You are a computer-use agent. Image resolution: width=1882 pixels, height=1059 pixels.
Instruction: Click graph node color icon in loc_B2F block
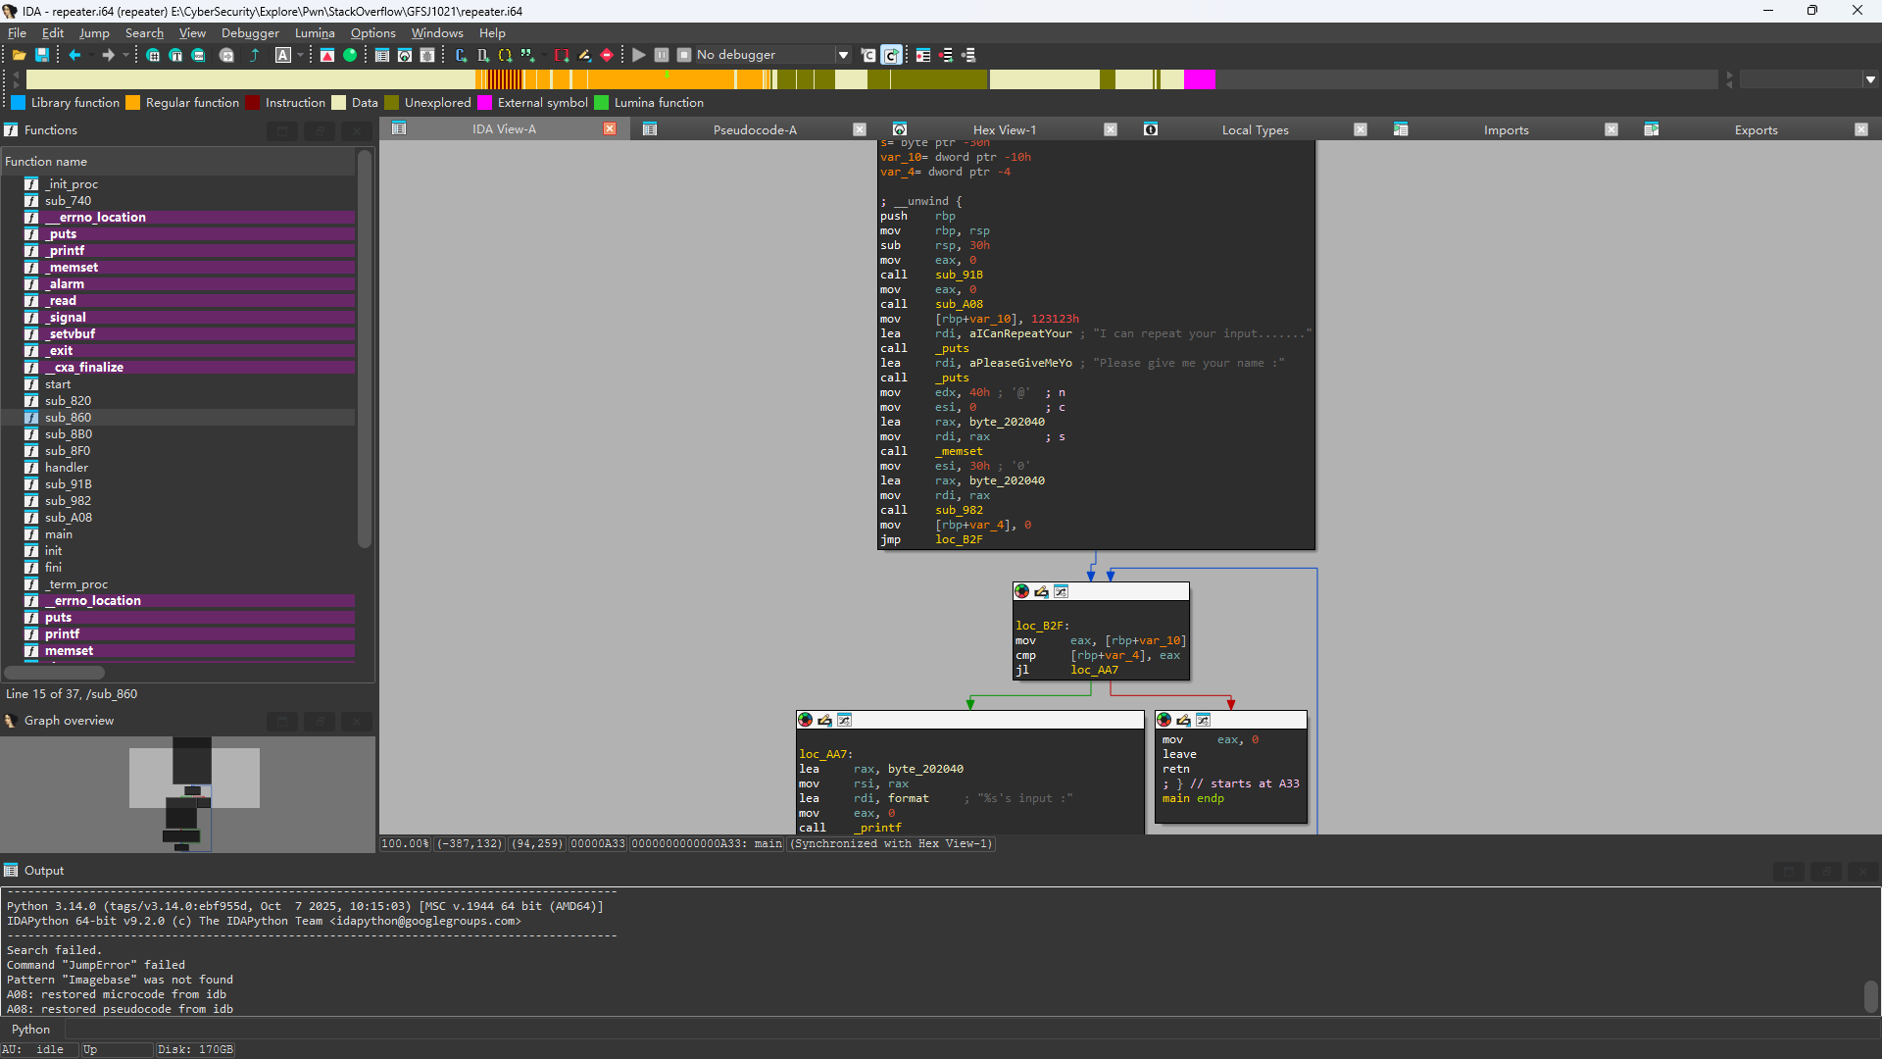(x=1022, y=591)
